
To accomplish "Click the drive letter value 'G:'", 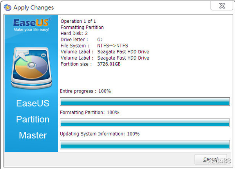I will (99, 40).
